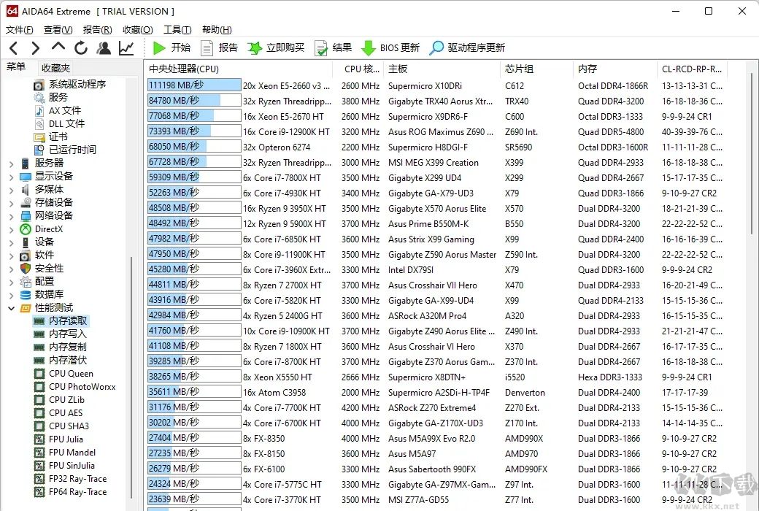Expand the 显示设备 tree node
The height and width of the screenshot is (511, 759).
pos(11,177)
